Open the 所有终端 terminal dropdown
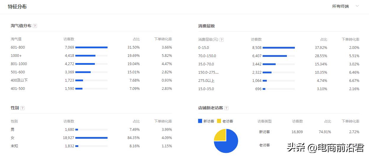 pos(345,6)
